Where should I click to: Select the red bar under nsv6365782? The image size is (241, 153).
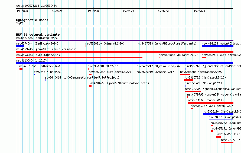pos(188,80)
